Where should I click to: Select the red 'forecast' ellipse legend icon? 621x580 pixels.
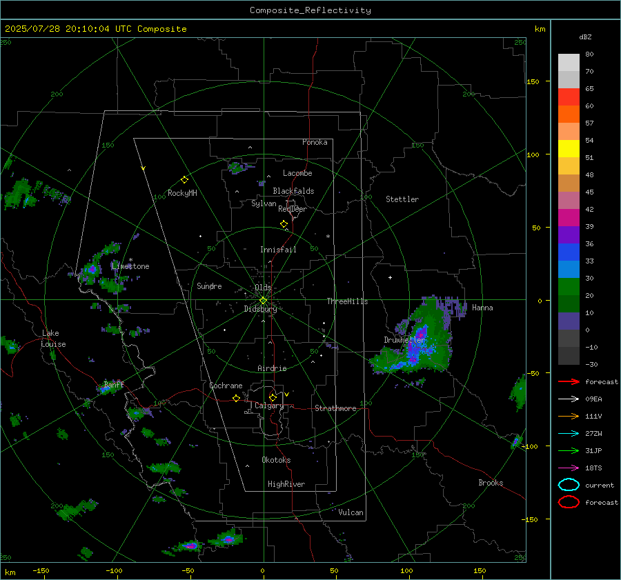point(569,502)
